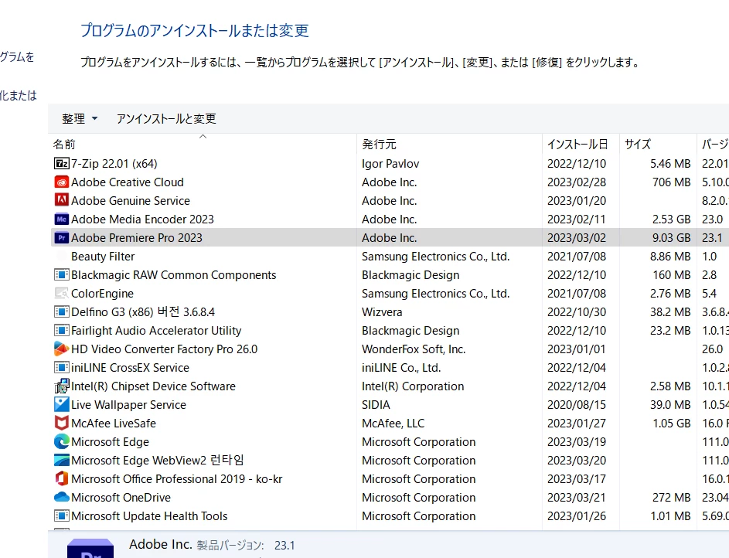Click McAfee, LLC publisher cell
The image size is (729, 558).
click(393, 424)
